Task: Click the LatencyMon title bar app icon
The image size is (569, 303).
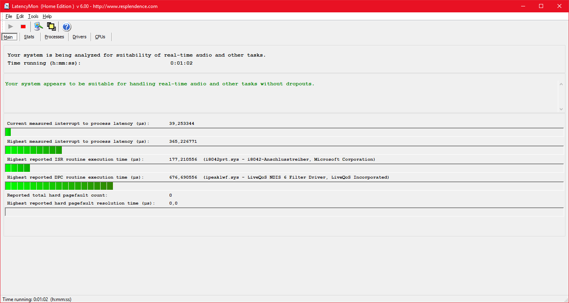Action: (x=7, y=6)
